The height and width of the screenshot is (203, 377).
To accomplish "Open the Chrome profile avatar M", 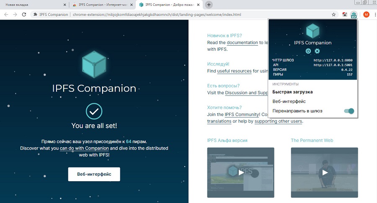I will coord(366,15).
